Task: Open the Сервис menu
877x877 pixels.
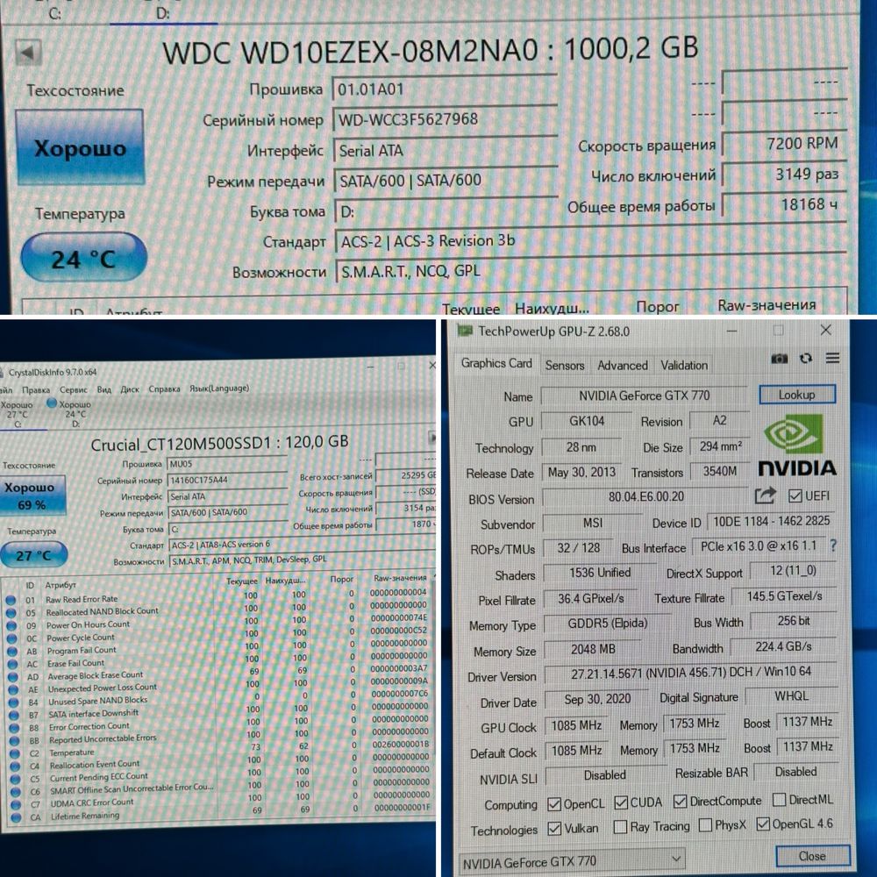Action: click(x=74, y=389)
